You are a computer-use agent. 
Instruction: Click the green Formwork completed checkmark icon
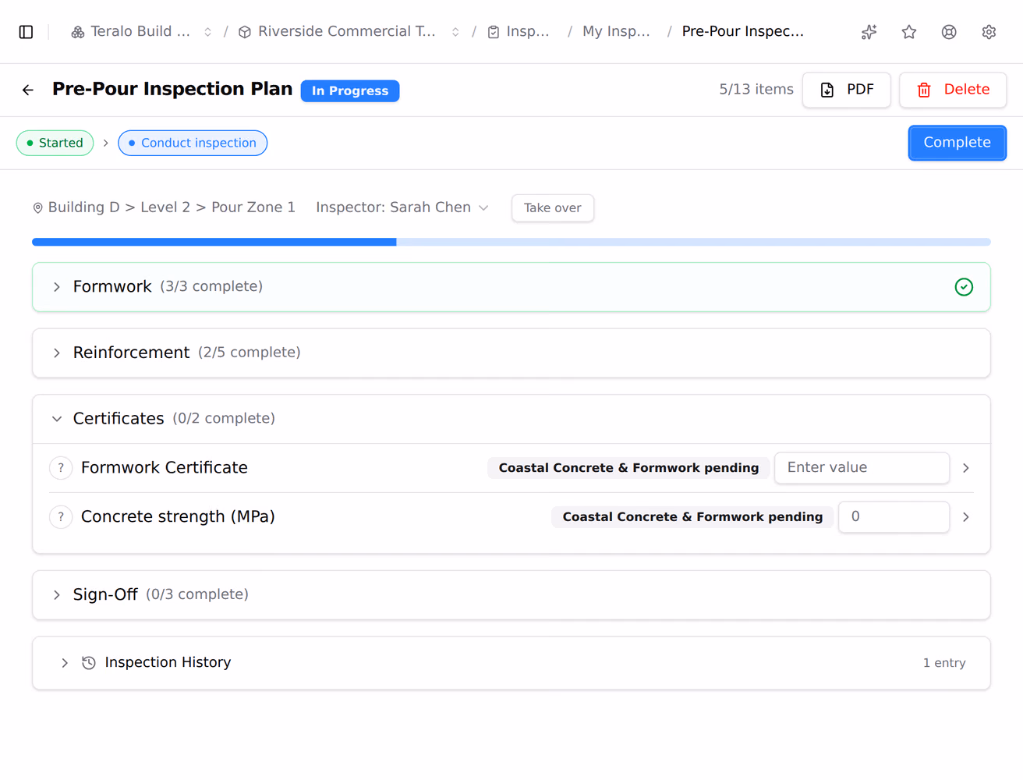pyautogui.click(x=964, y=287)
